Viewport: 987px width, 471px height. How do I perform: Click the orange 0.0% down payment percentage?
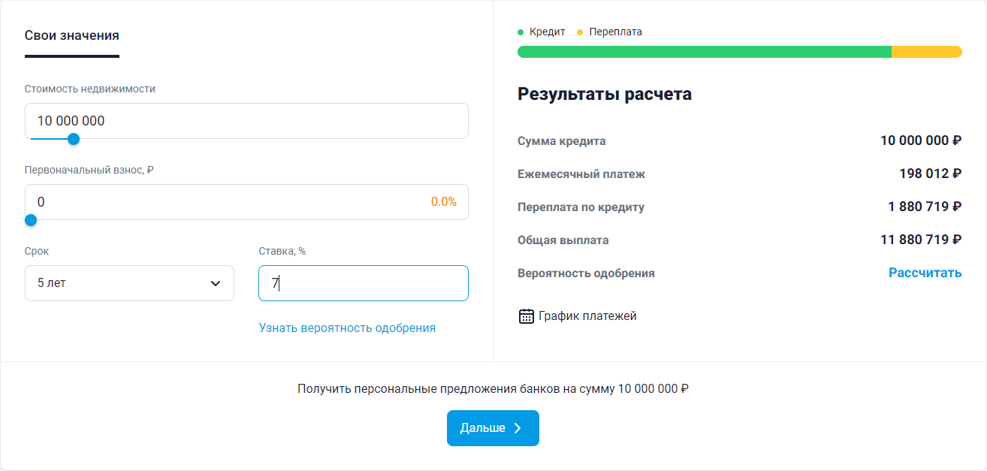pos(444,202)
